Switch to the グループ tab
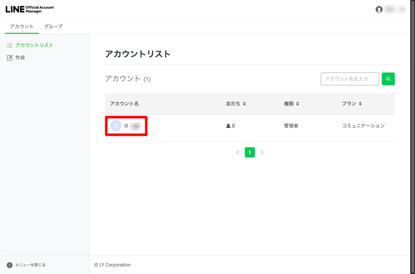Viewport: 415px width, 274px height. tap(53, 26)
